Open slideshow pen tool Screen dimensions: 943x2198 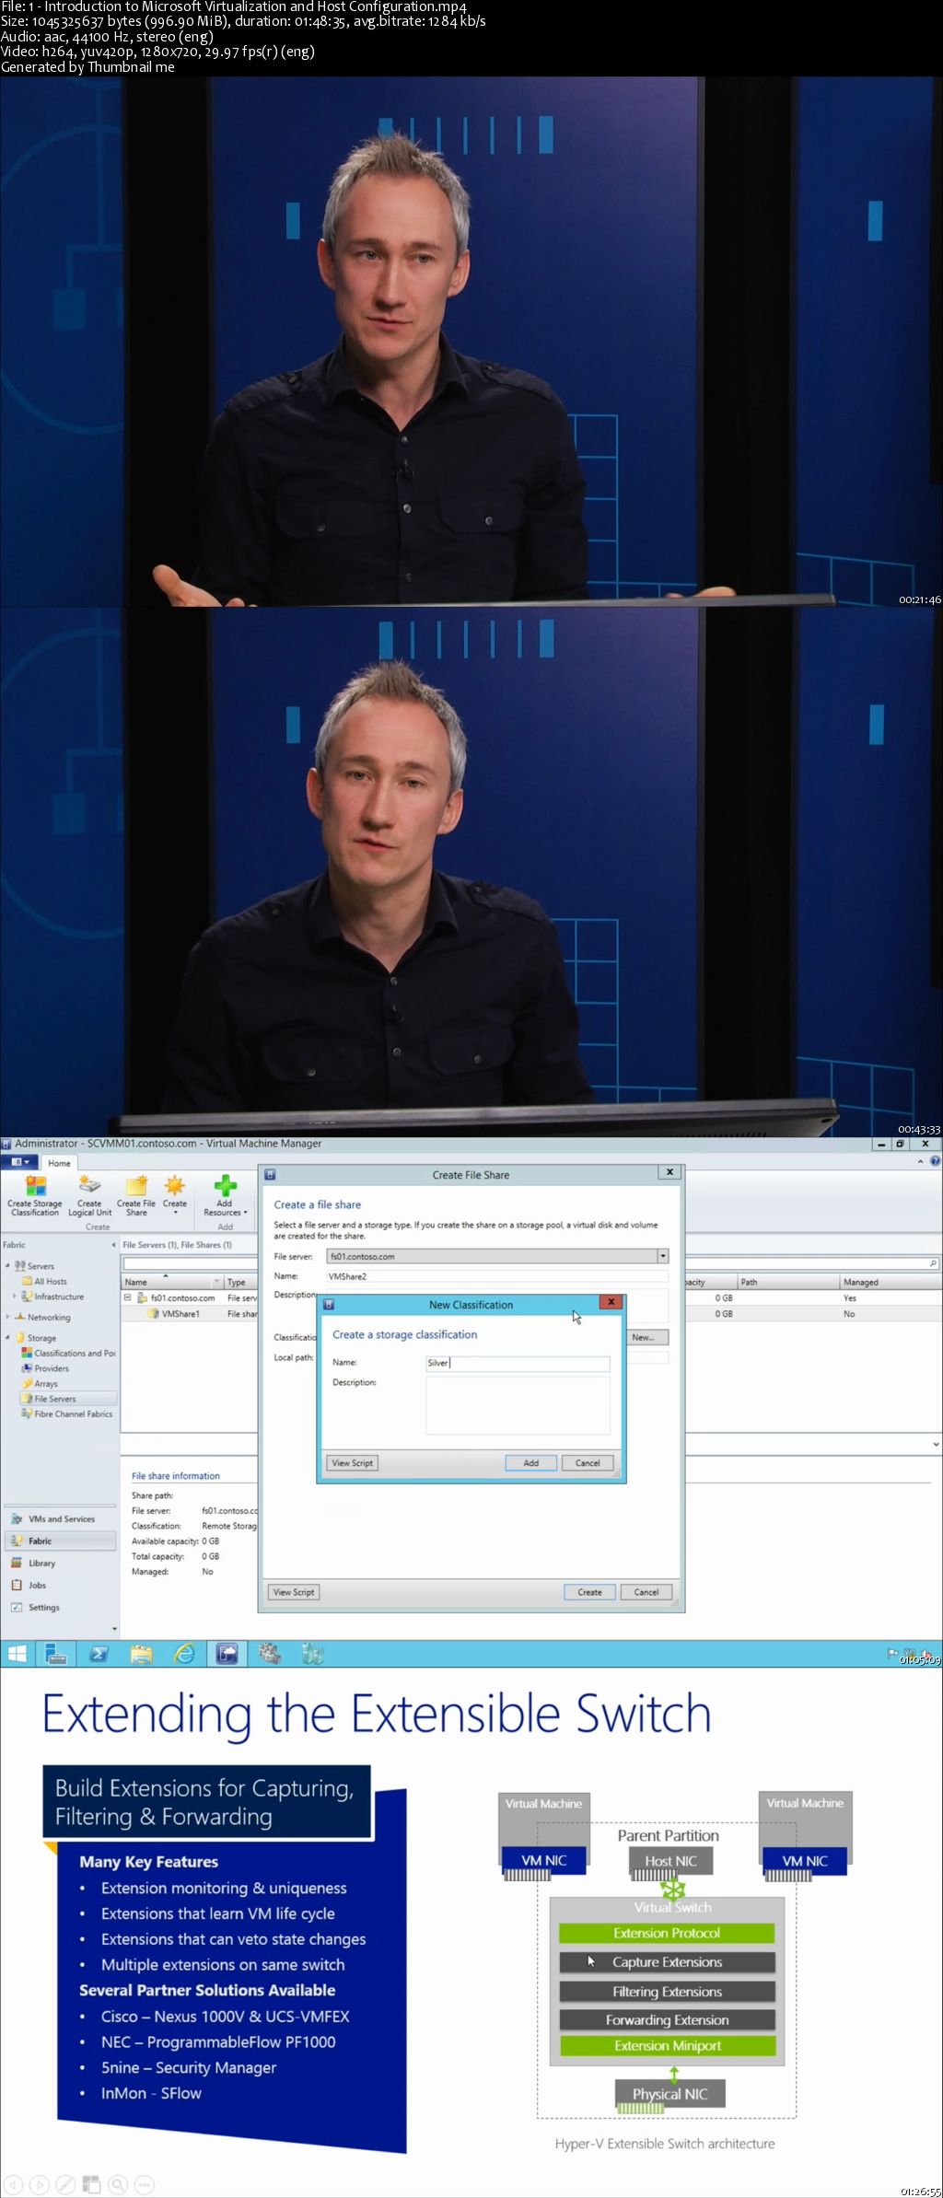click(x=65, y=2184)
